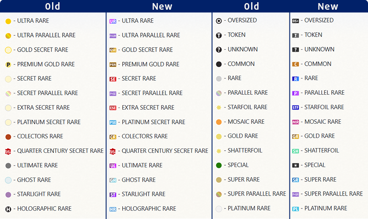Click the new GH Ghost Rare badge
Image resolution: width=368 pixels, height=219 pixels.
click(113, 180)
